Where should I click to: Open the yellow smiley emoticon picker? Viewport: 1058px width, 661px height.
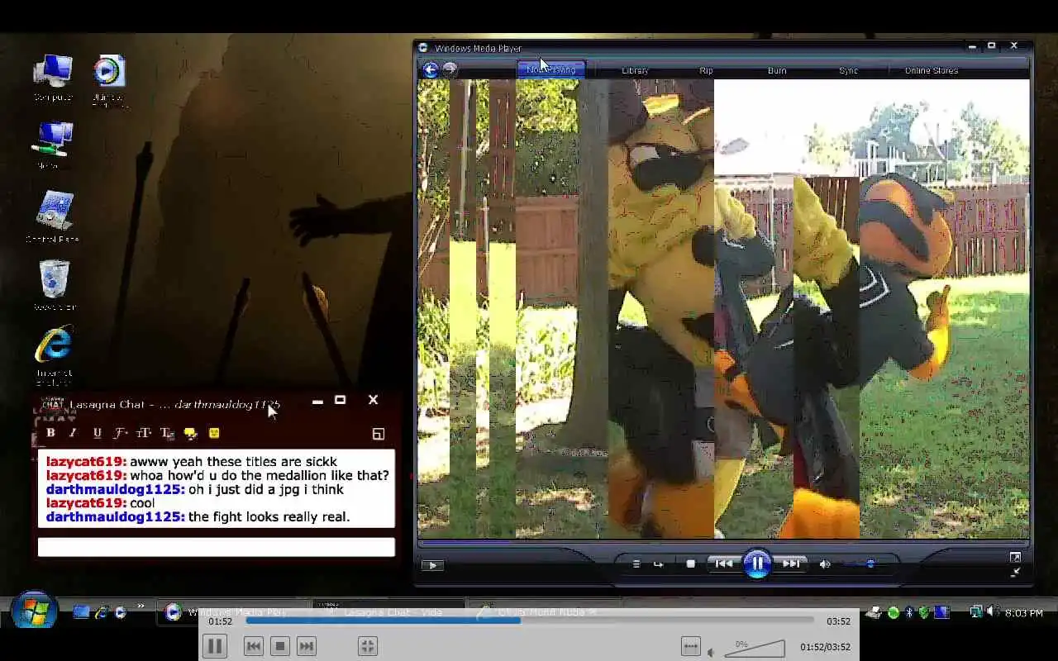pos(214,433)
